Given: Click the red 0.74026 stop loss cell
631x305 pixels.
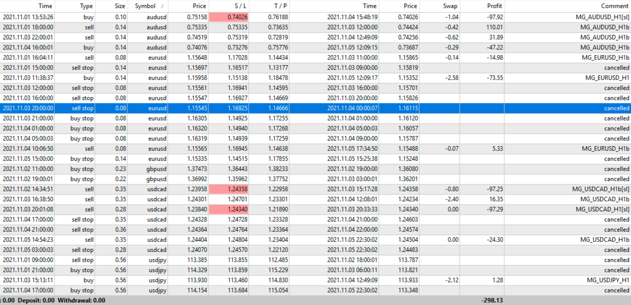Looking at the screenshot, I should 229,17.
